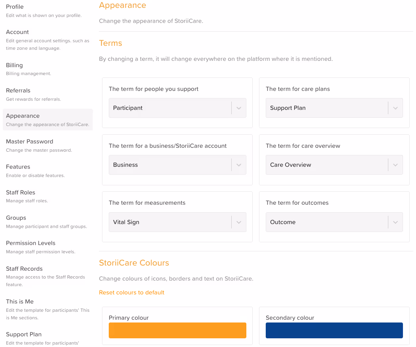The image size is (416, 347).
Task: Click 'The term for people you support' label
Action: click(x=153, y=89)
